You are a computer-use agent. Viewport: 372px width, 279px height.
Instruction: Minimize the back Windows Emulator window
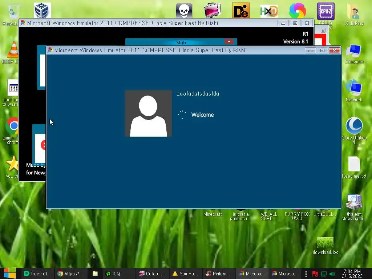[x=283, y=23]
